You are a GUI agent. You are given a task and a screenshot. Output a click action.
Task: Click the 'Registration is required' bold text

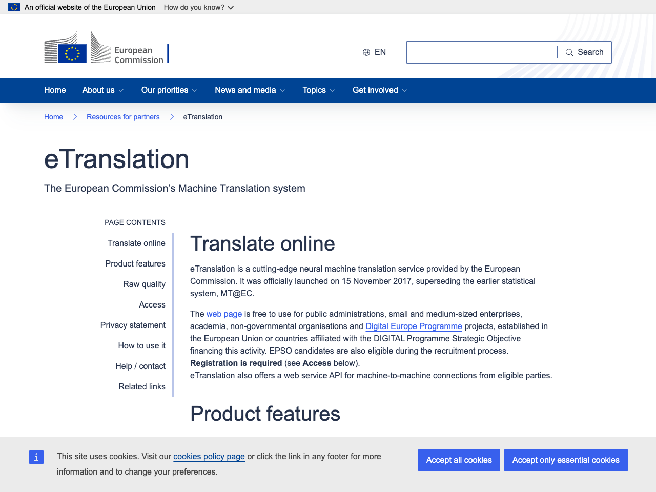(x=236, y=363)
